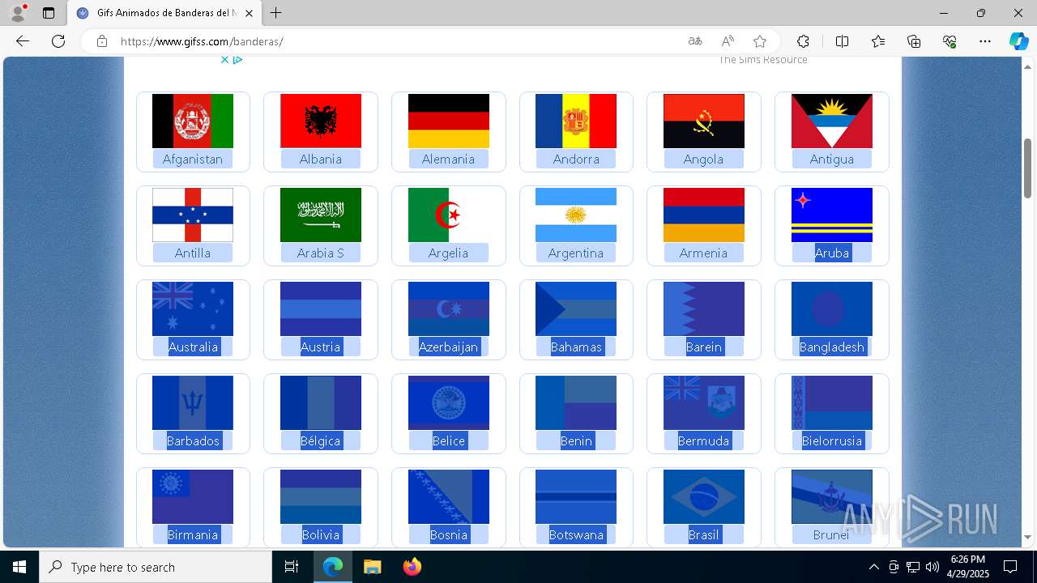Open Collections panel
Viewport: 1037px width, 583px height.
[914, 41]
